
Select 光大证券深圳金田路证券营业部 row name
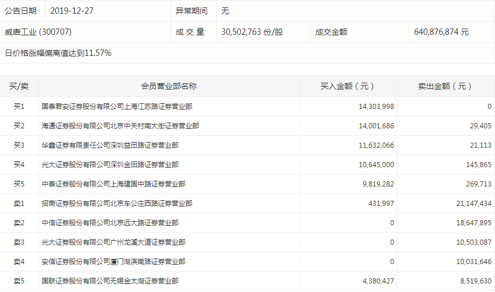[x=110, y=164]
